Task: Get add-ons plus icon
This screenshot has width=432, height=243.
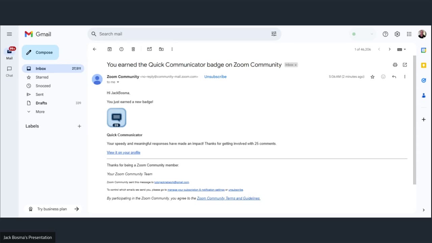Action: click(424, 119)
